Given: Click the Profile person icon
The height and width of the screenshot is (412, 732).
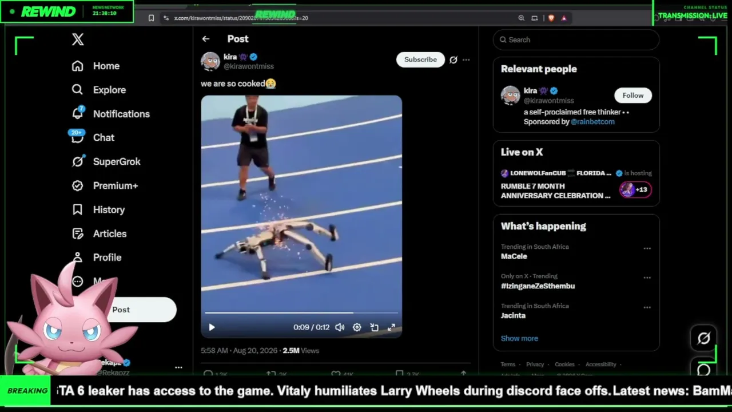Looking at the screenshot, I should [x=78, y=257].
